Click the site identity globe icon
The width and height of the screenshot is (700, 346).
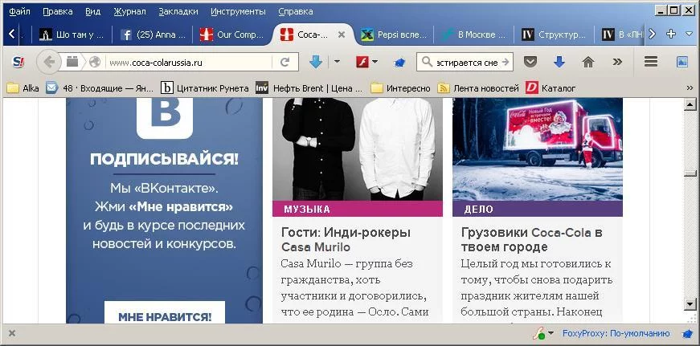(x=95, y=63)
